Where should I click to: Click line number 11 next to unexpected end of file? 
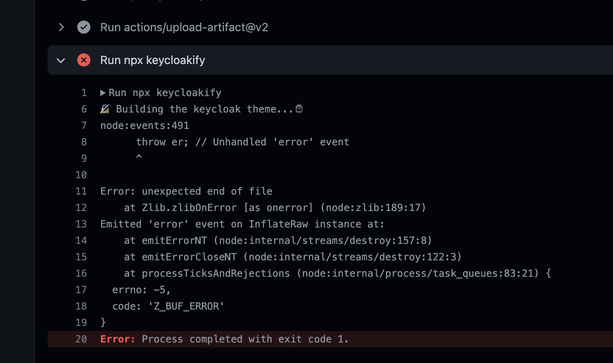81,191
